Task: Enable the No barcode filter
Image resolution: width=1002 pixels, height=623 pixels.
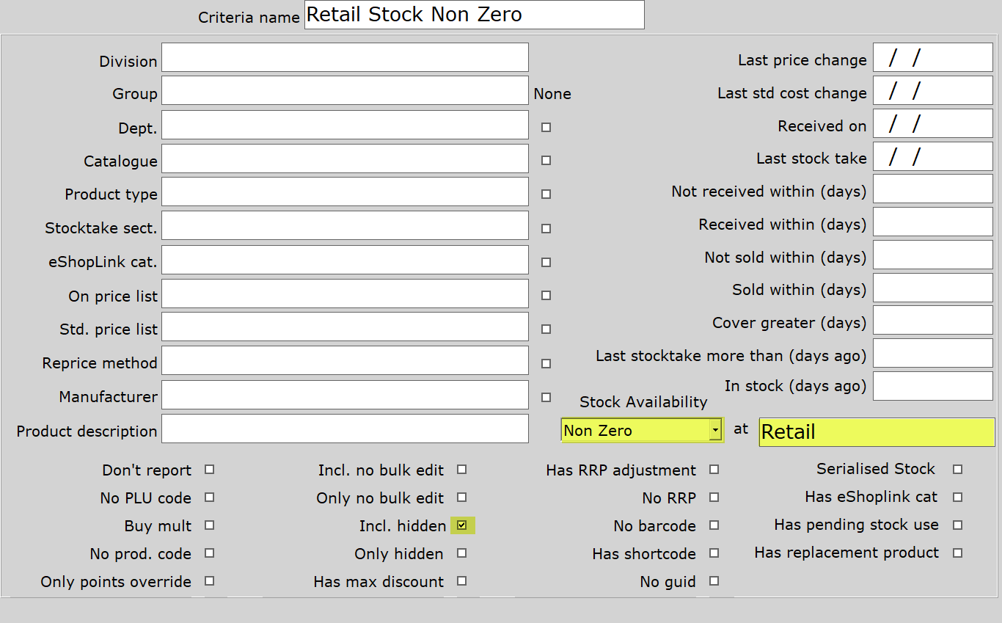Action: [714, 525]
